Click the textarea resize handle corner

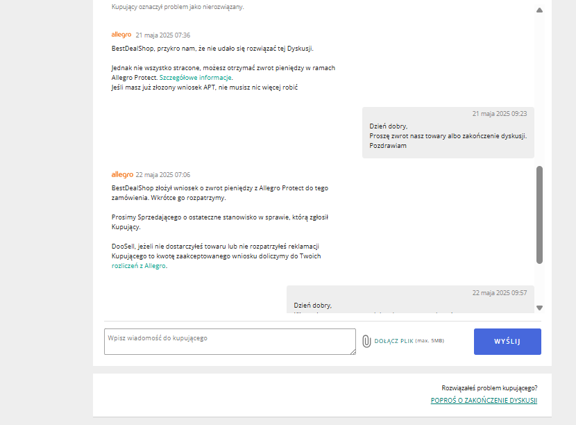(353, 352)
